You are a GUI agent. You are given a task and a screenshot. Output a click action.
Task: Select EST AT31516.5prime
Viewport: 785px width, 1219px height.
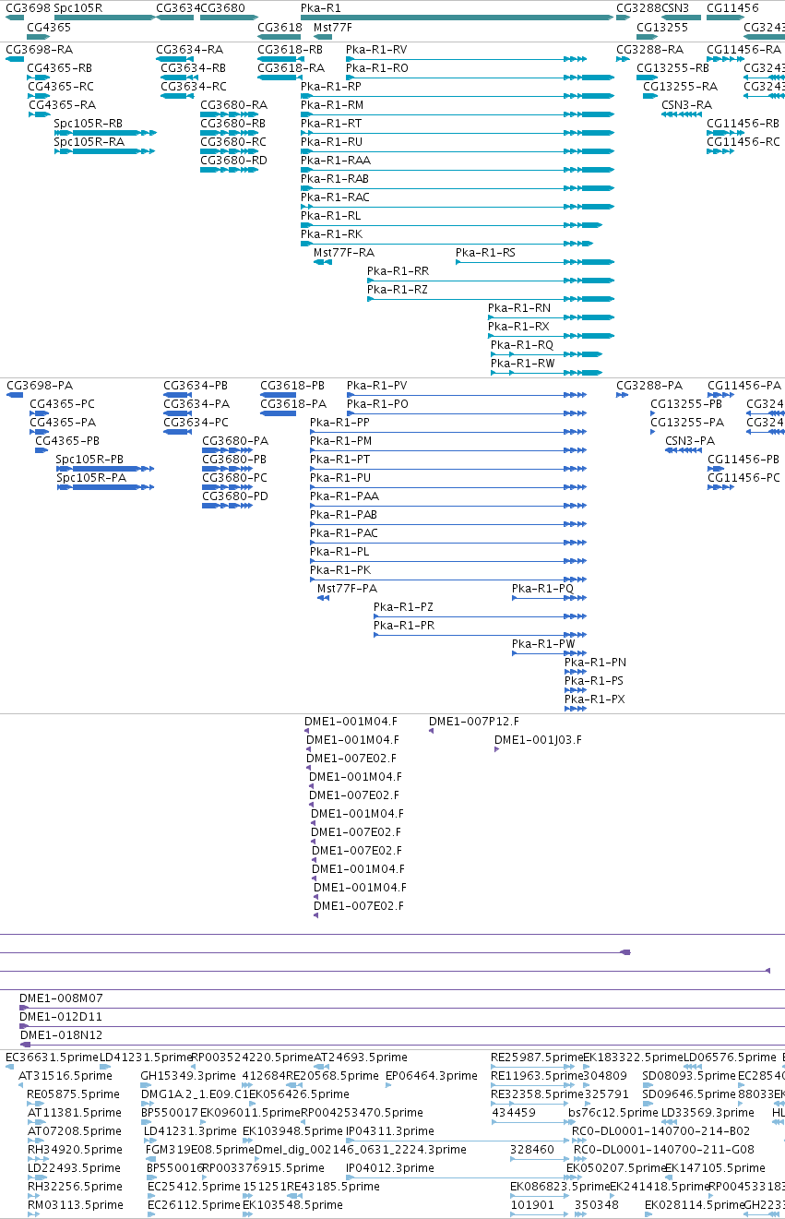coord(65,1075)
